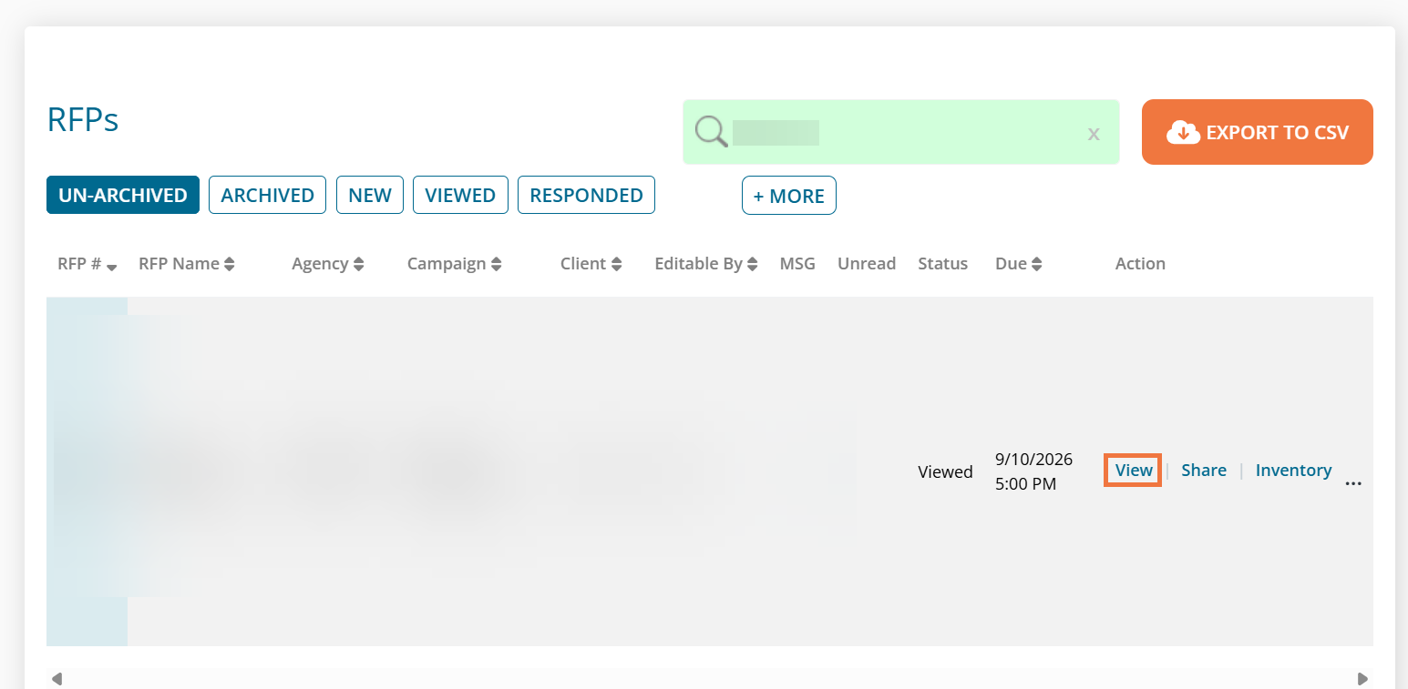The height and width of the screenshot is (689, 1408).
Task: Select the UN-ARCHIVED filter tab
Action: [x=123, y=195]
